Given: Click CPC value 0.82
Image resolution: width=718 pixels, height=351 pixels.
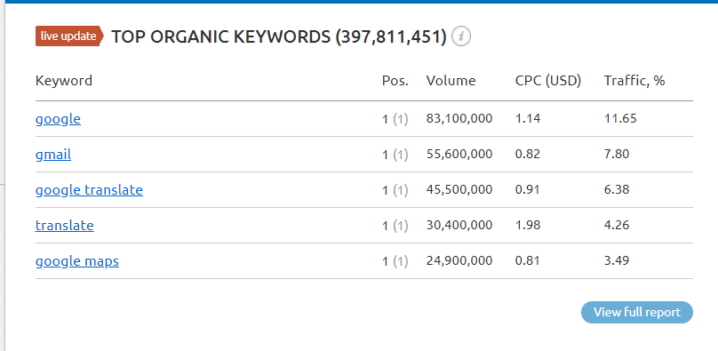Looking at the screenshot, I should tap(528, 155).
